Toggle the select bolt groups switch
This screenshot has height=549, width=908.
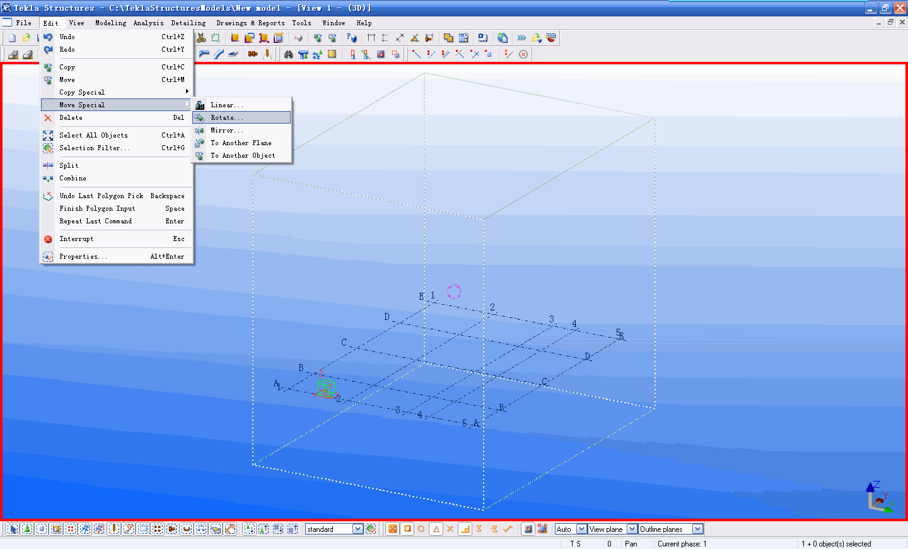[157, 529]
